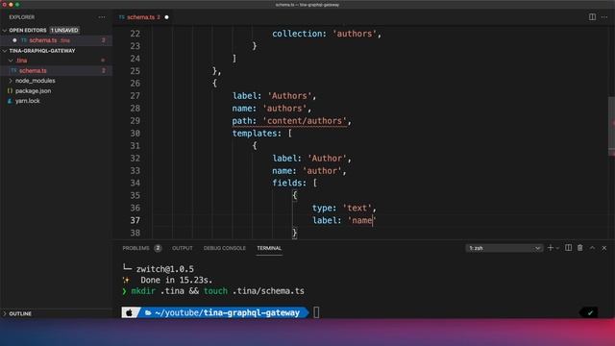This screenshot has height=346, width=615.
Task: Click the unsaved dot in Open Editors
Action: (x=14, y=40)
